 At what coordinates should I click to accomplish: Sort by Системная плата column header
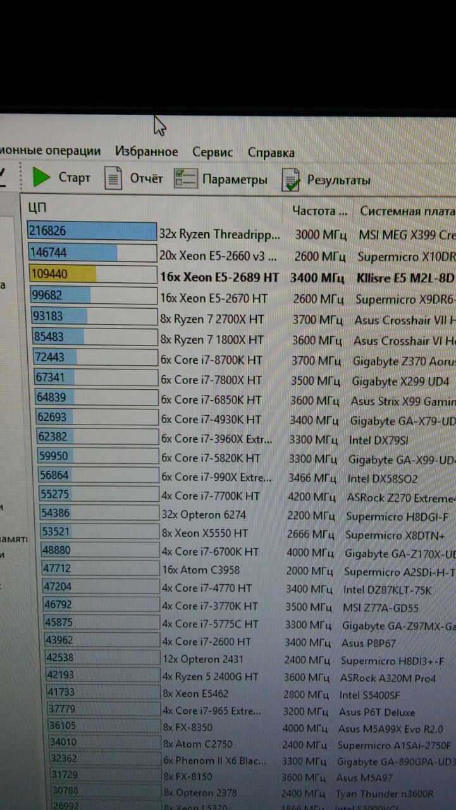point(407,211)
